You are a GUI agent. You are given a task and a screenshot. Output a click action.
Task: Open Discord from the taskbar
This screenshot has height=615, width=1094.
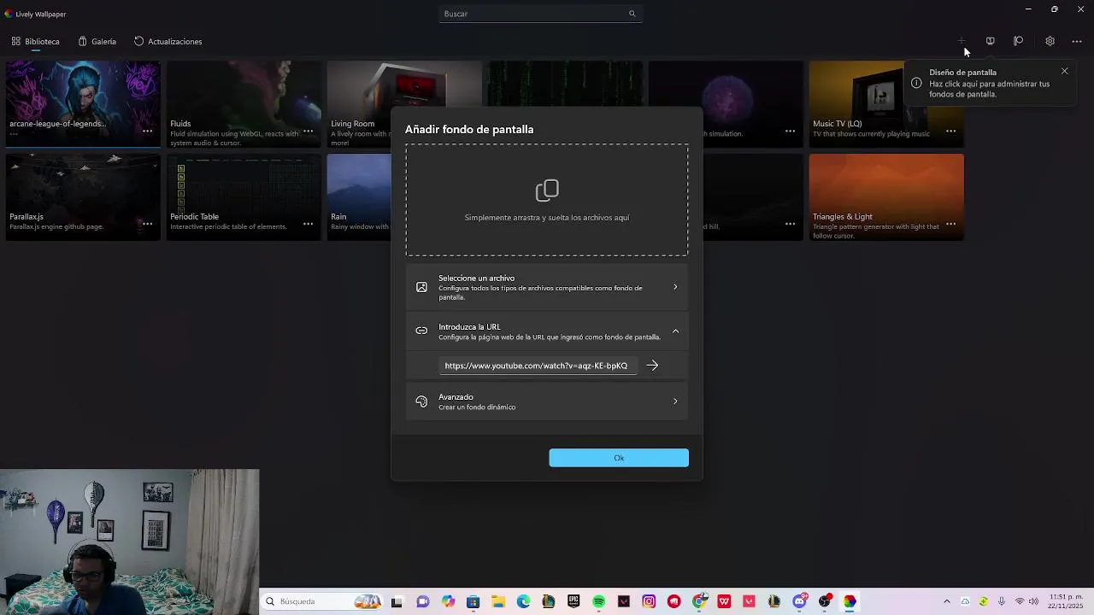(799, 601)
